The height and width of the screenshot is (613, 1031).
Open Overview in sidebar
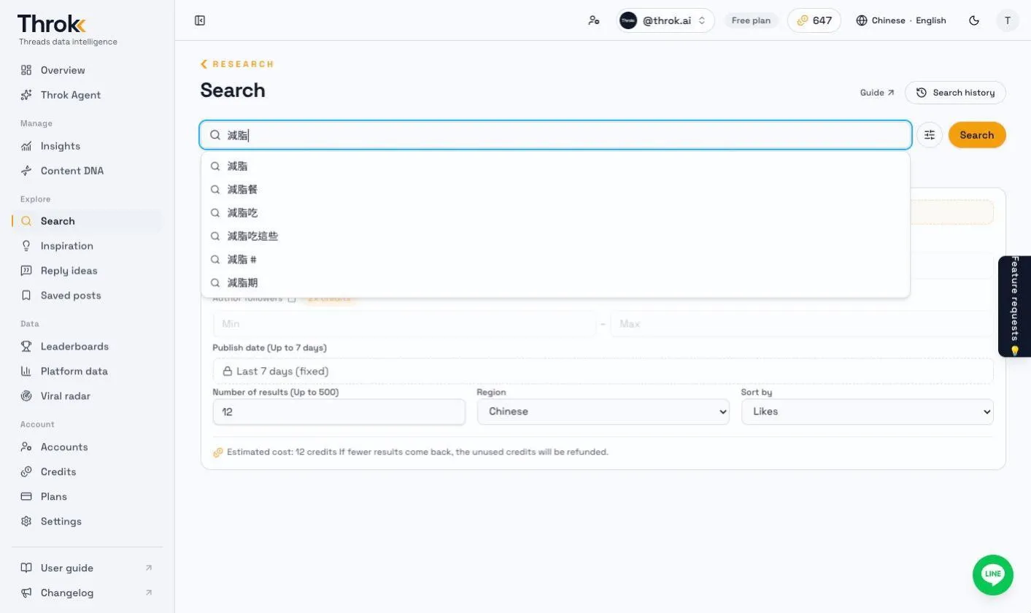coord(88,70)
